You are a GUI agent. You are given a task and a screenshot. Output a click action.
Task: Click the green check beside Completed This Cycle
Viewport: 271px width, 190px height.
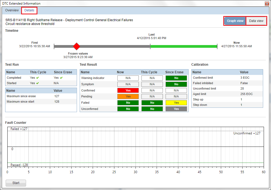point(37,78)
